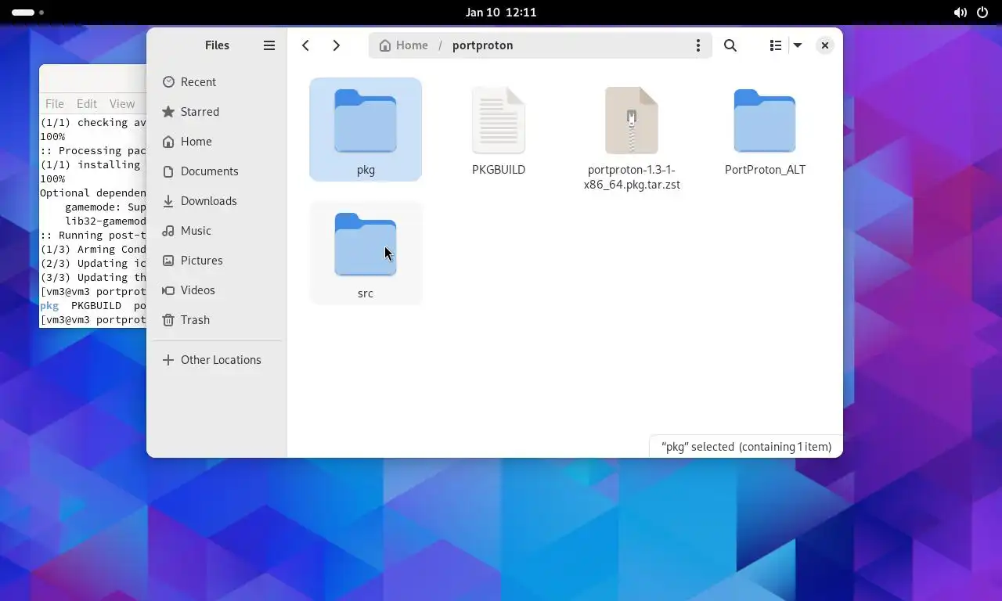Click blue "pkg" text in terminal output
Image resolution: width=1002 pixels, height=601 pixels.
49,306
